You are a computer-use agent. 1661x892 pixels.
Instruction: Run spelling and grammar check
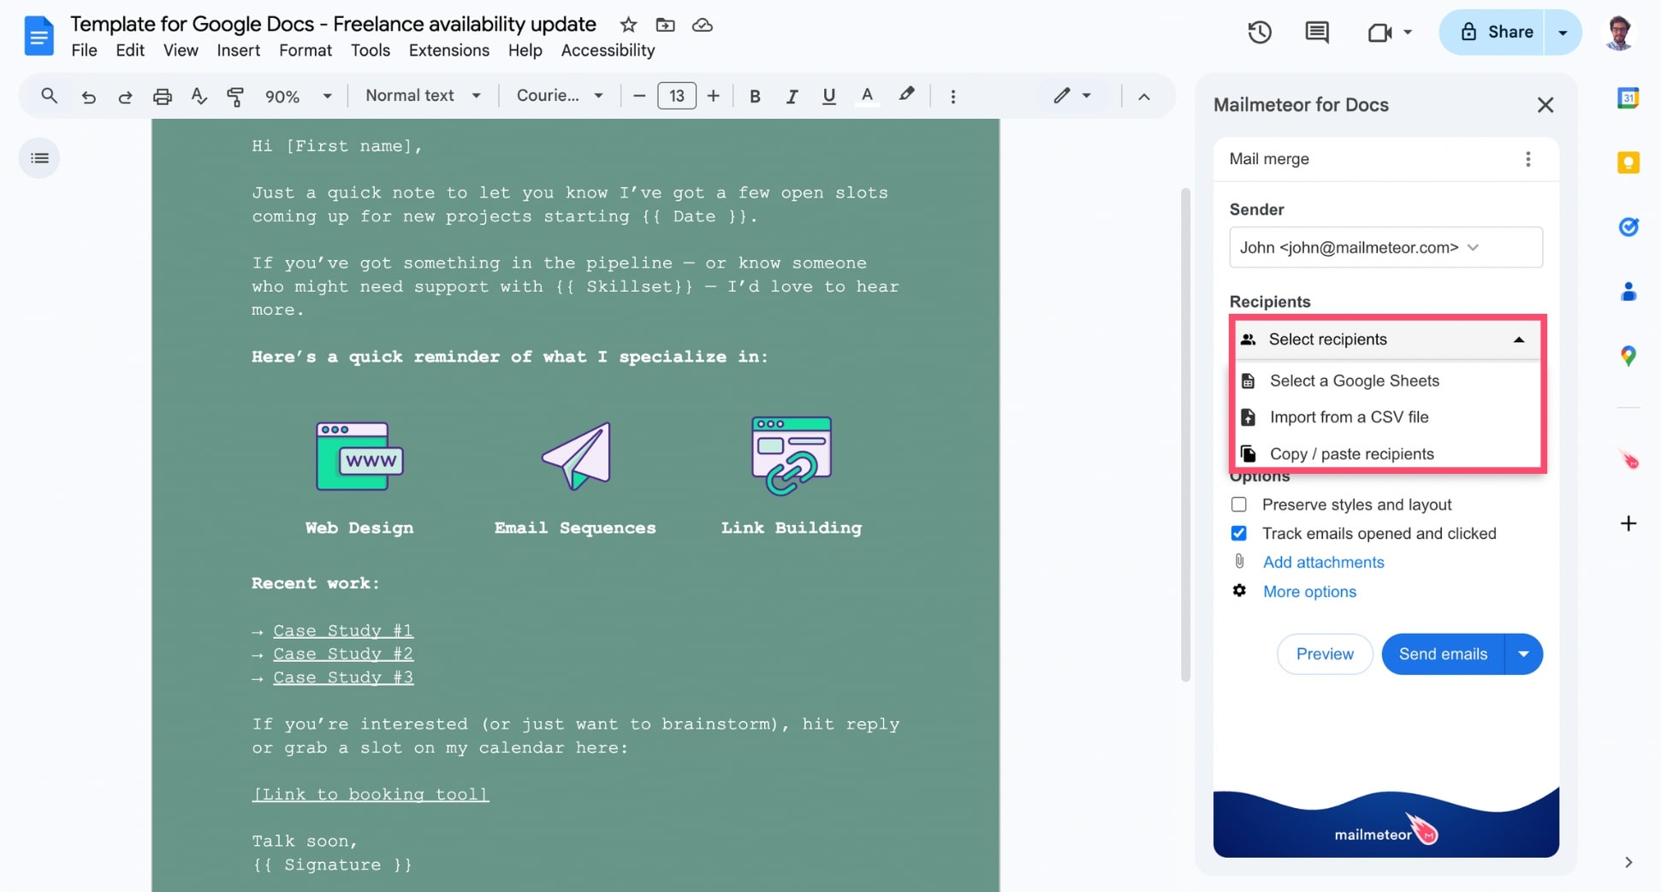pyautogui.click(x=199, y=96)
